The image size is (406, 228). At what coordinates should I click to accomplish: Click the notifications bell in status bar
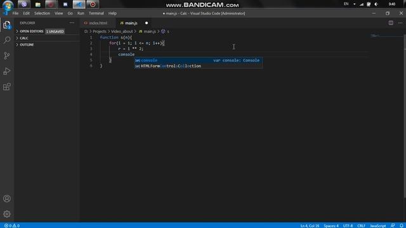[401, 225]
